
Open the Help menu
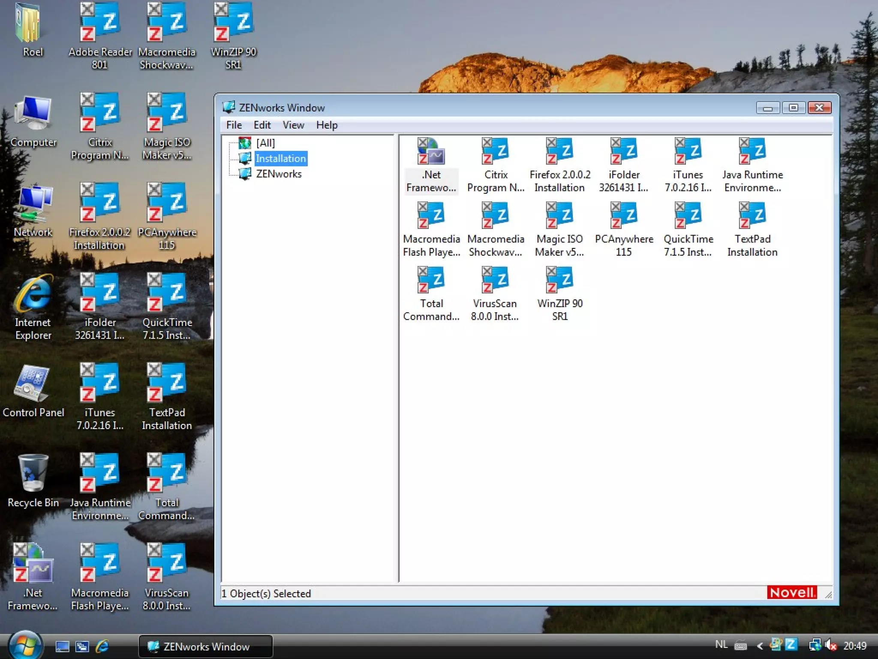tap(327, 125)
